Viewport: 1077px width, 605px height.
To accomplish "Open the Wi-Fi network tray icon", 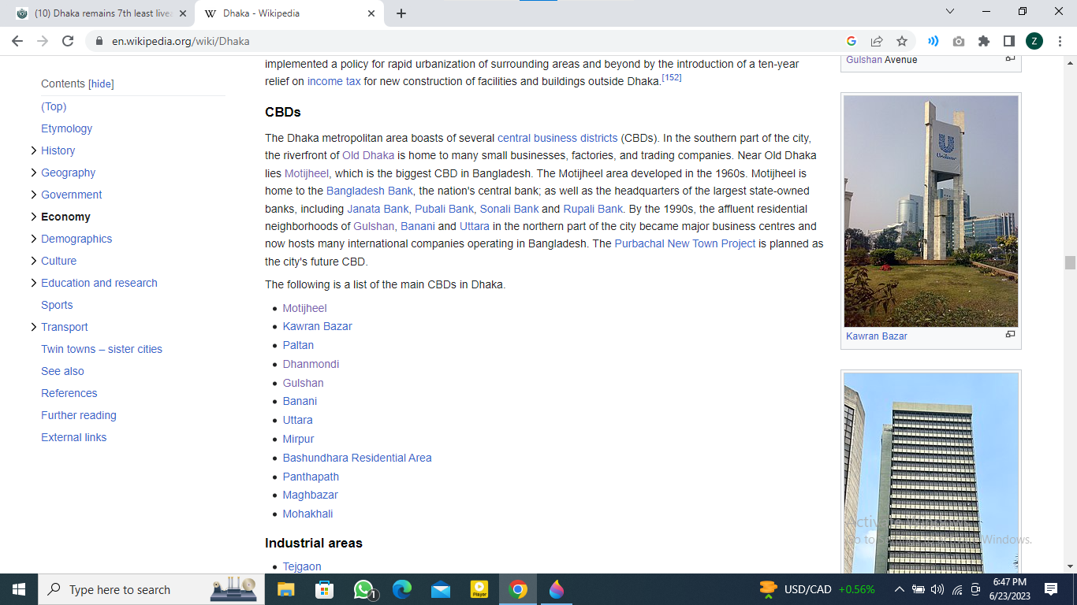I will coord(957,589).
